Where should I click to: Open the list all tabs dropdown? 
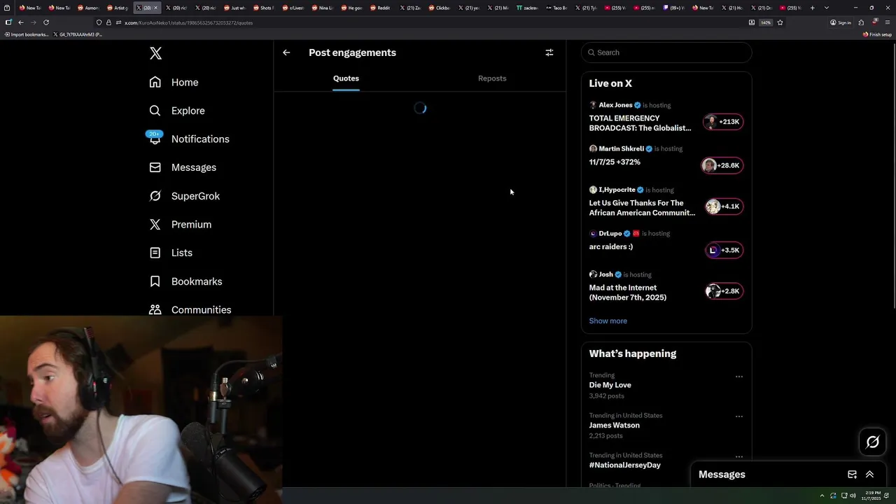(x=827, y=8)
